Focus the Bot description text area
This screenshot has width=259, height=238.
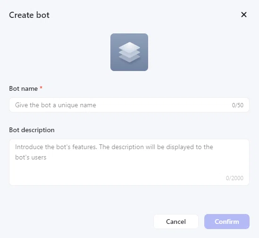point(129,162)
